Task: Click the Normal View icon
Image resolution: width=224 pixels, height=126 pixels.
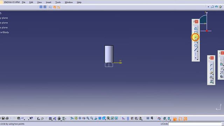Action: coord(96,118)
